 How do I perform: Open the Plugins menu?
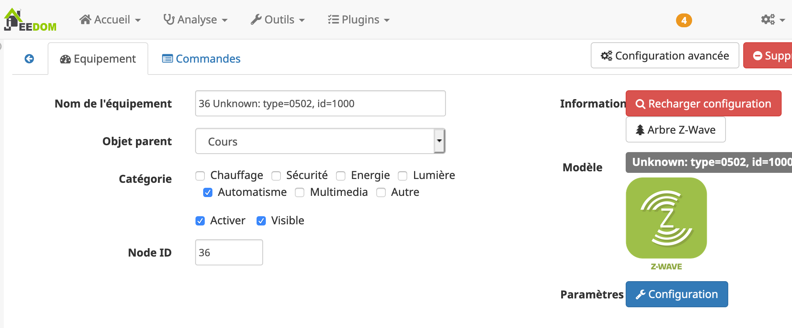359,20
